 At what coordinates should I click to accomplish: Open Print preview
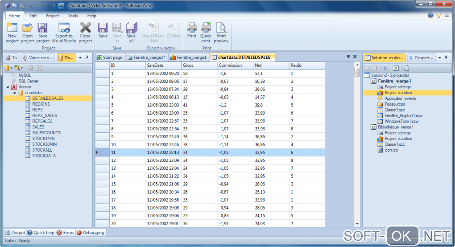(221, 33)
